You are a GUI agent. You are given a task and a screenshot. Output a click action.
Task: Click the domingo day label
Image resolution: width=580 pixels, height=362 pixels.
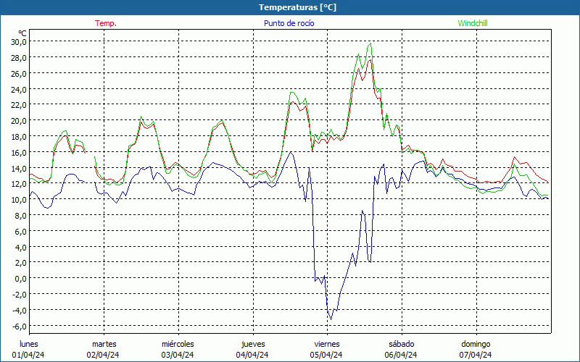(476, 344)
